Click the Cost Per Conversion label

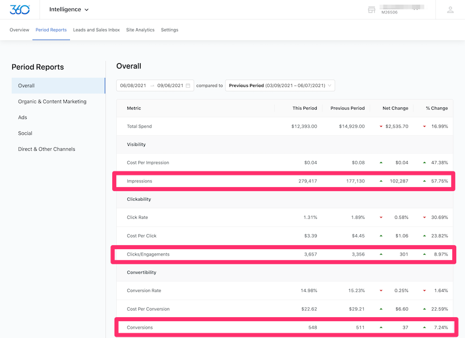148,309
